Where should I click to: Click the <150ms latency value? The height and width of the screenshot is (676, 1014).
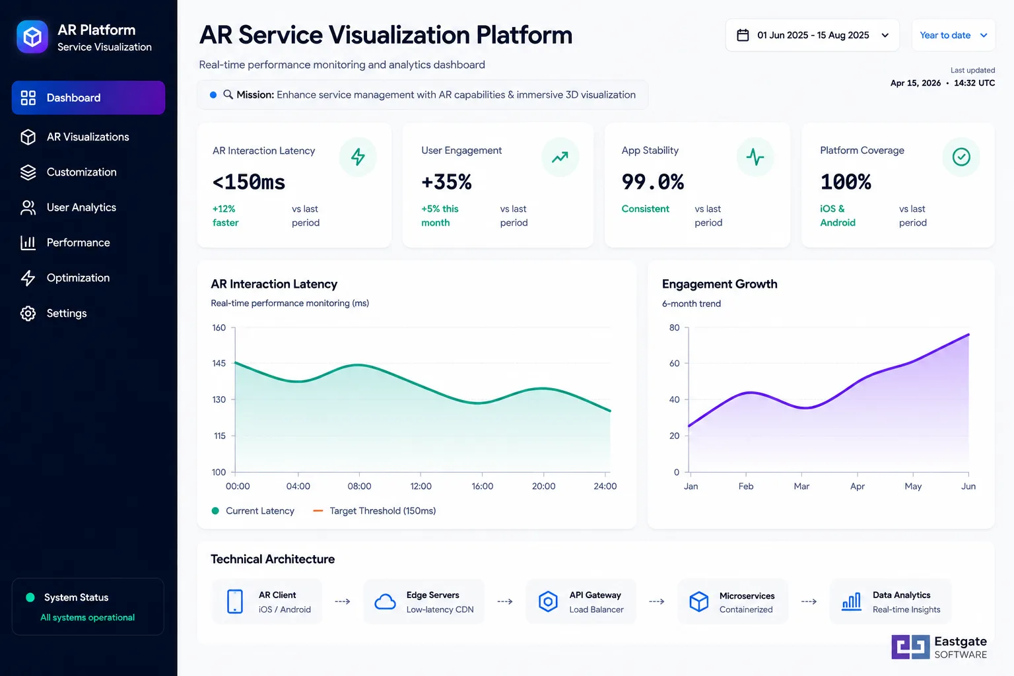point(249,182)
